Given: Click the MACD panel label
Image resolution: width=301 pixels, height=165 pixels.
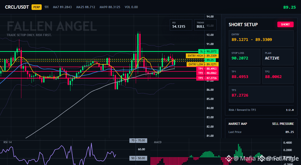Looking at the screenshot, I should click(158, 142).
